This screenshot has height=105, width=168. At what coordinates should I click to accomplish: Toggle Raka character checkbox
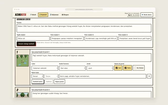(x=127, y=68)
